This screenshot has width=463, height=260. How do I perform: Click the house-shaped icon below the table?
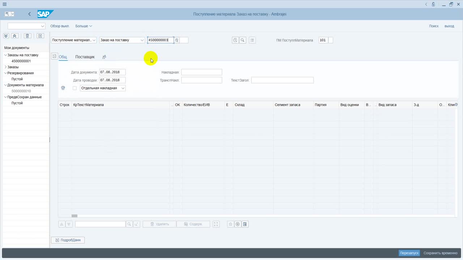click(x=230, y=224)
